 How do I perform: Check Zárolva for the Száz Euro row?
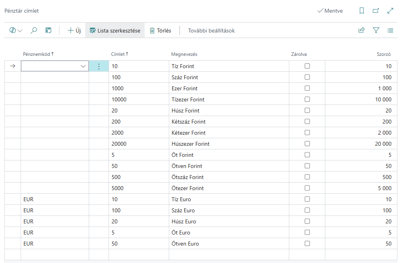click(307, 210)
